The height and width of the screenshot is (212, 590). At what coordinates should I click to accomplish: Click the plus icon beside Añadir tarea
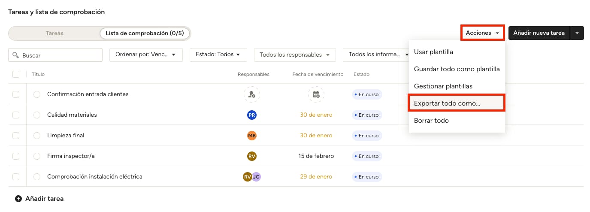point(18,199)
